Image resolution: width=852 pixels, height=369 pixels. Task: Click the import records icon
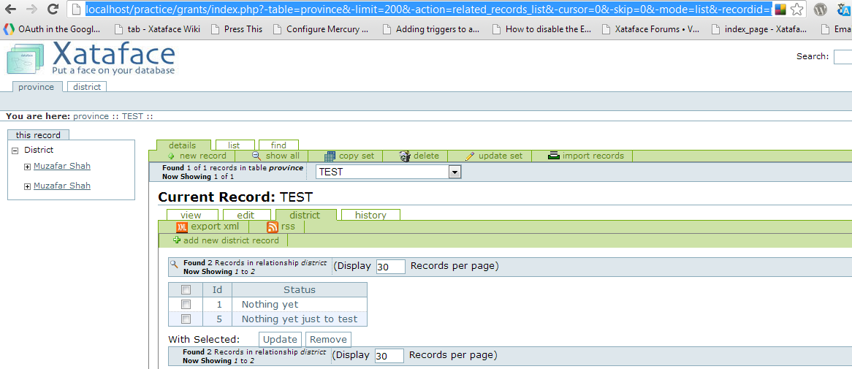click(x=554, y=156)
